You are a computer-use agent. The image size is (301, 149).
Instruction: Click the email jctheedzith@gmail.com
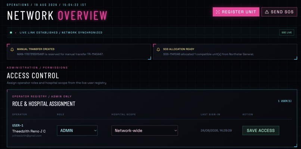[x=27, y=136]
